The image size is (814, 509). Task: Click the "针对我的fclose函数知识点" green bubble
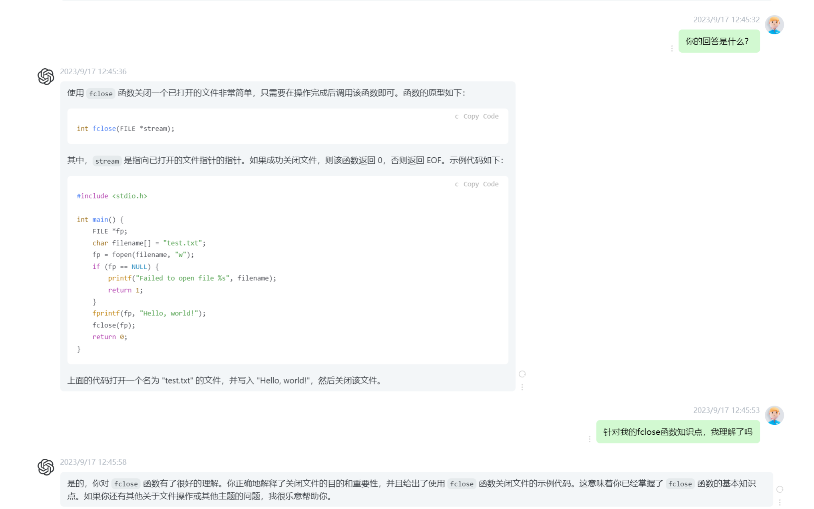[677, 432]
